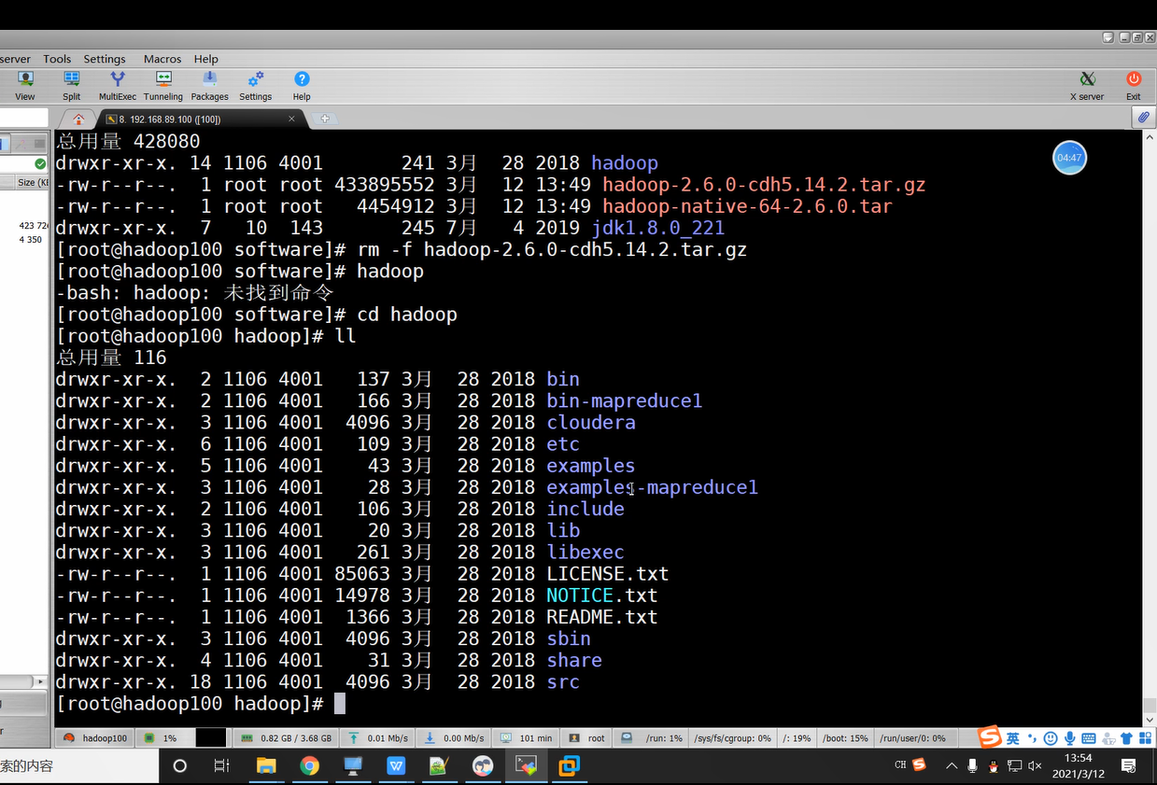The width and height of the screenshot is (1157, 785).
Task: Click the src directory name
Action: 563,681
